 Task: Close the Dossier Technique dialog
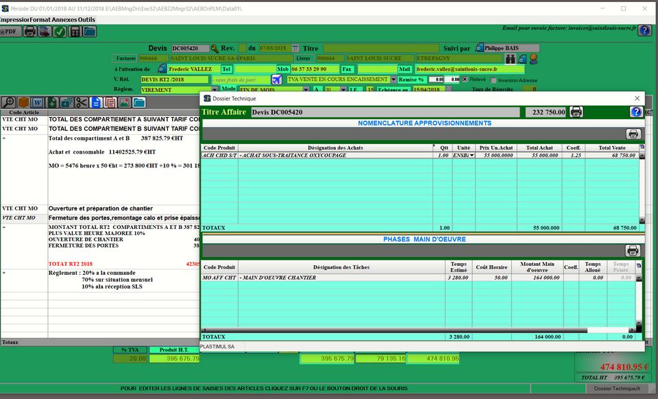click(x=637, y=98)
